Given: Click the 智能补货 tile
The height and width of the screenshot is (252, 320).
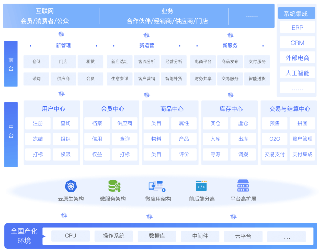Looking at the screenshot, I should coord(174,79).
